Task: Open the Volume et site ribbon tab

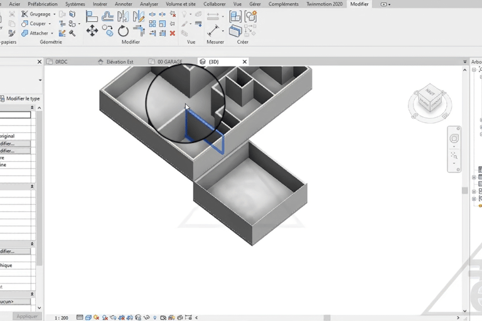Action: pos(181,4)
